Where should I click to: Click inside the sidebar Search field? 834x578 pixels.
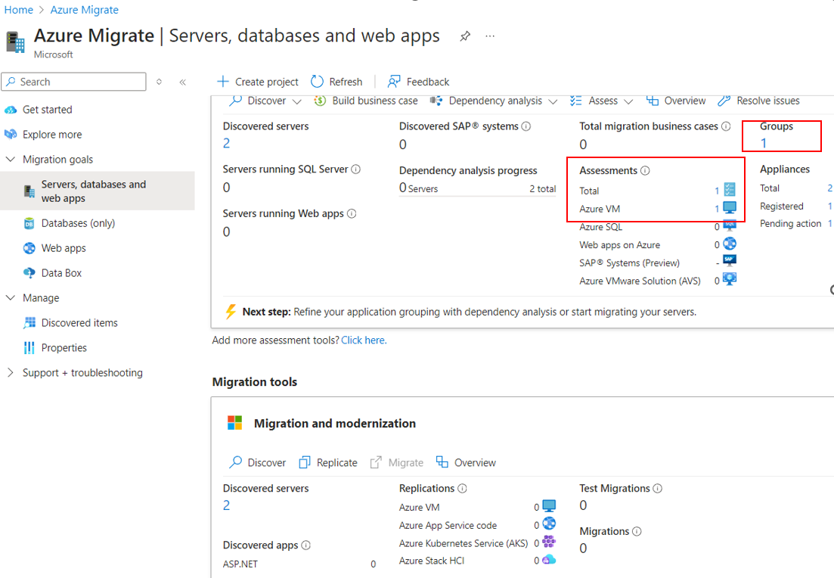coord(73,81)
